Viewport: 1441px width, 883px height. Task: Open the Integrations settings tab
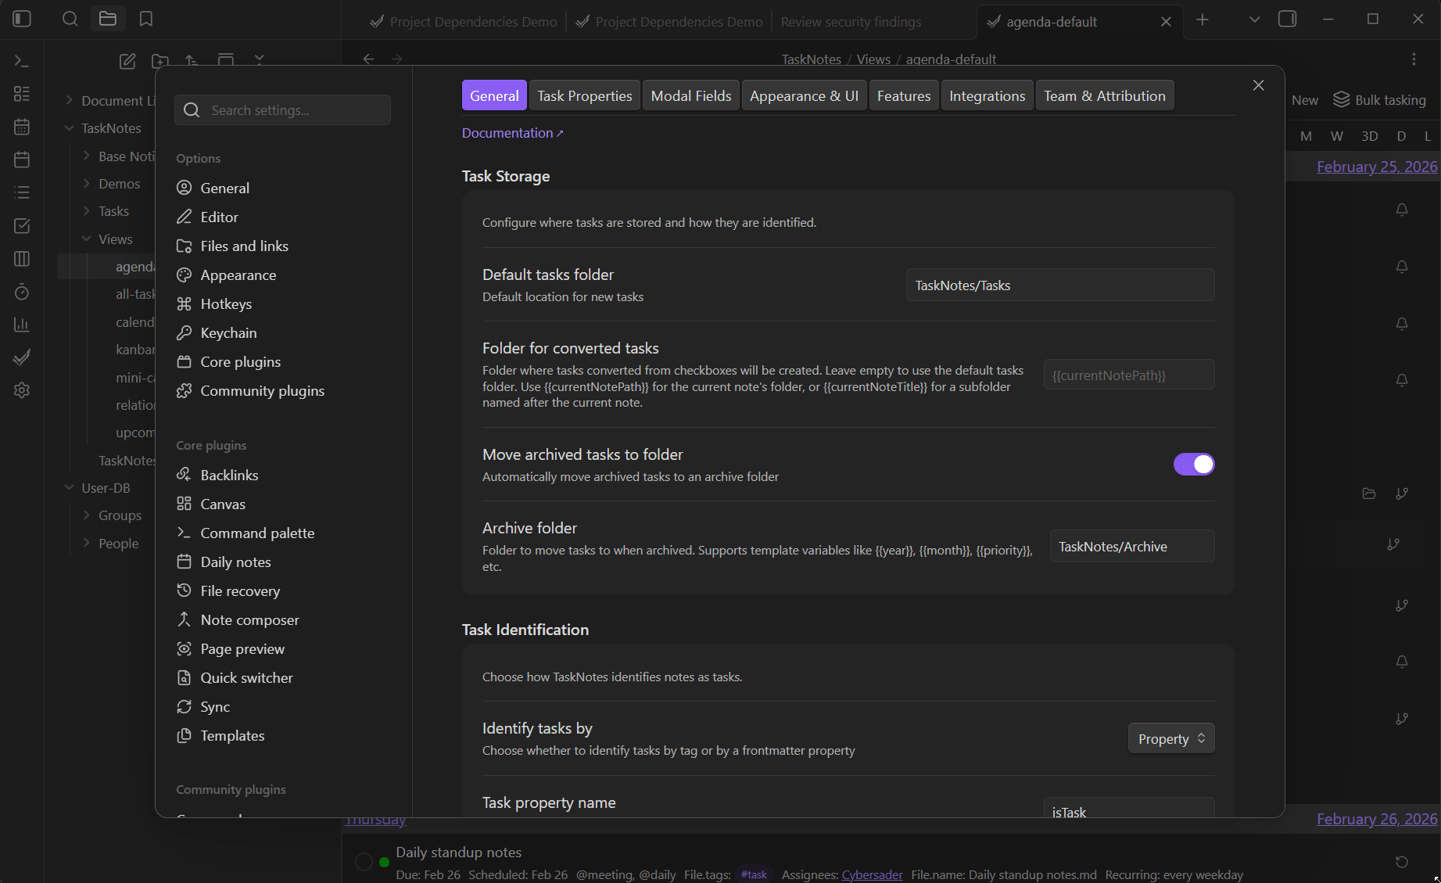pos(987,95)
